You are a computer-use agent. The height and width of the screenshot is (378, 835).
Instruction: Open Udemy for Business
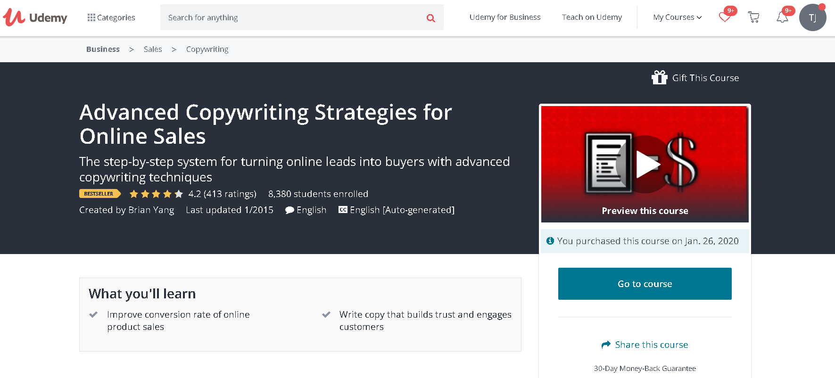[x=505, y=17]
